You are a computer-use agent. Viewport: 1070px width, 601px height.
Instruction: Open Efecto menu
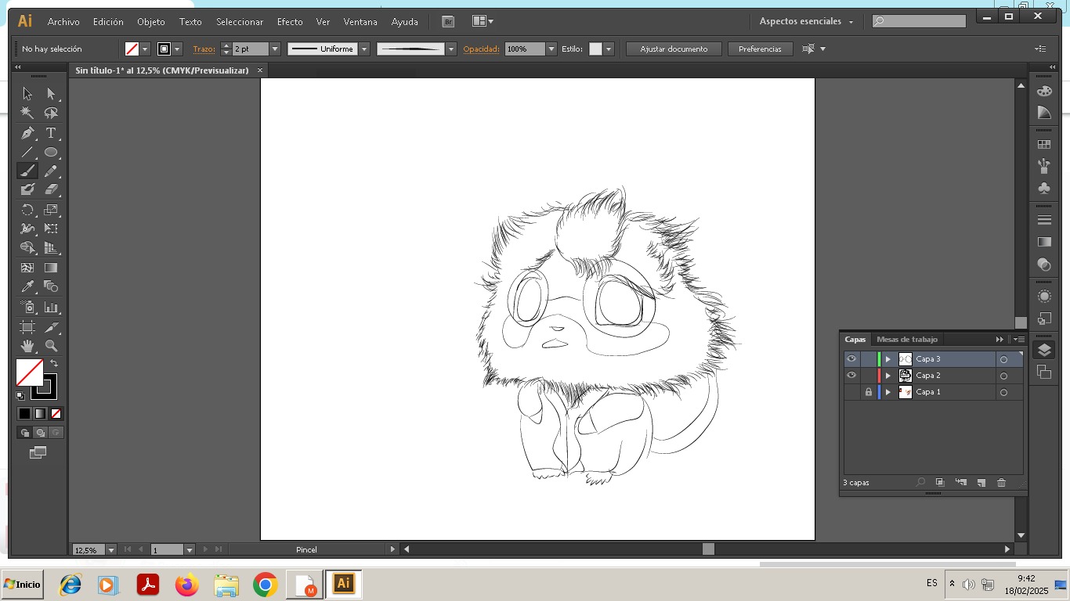(290, 22)
